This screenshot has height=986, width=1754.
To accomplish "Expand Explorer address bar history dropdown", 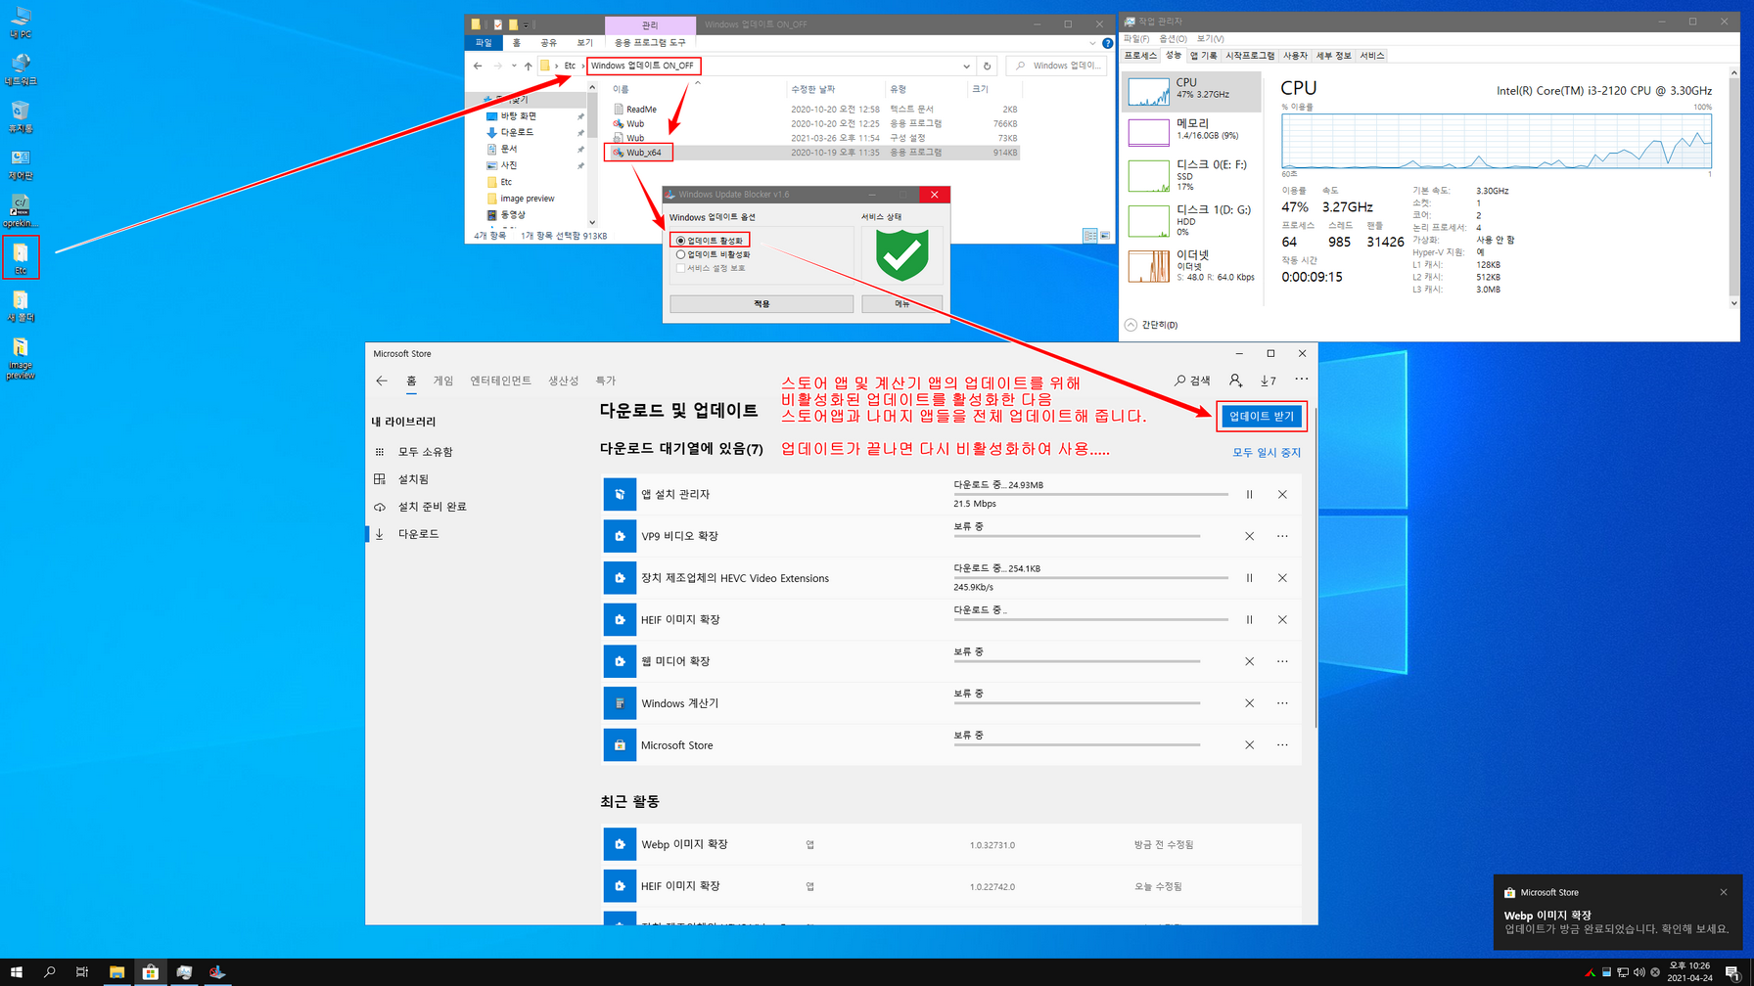I will click(966, 67).
